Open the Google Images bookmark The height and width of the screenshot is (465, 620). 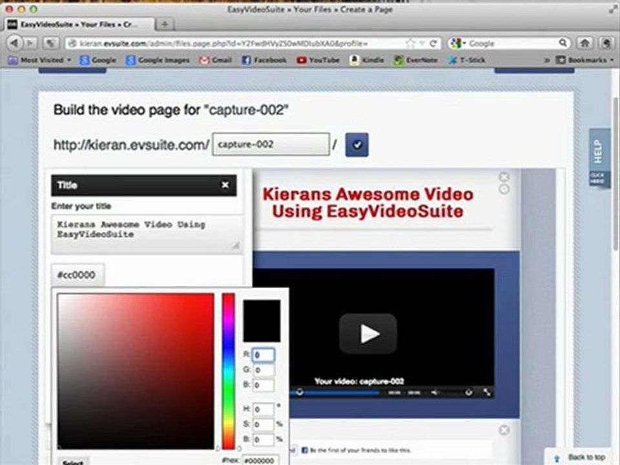pyautogui.click(x=158, y=60)
